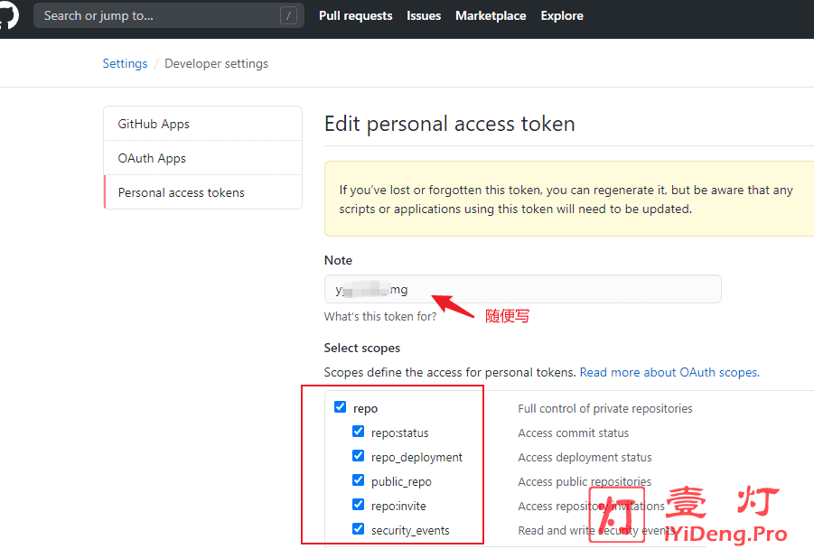The width and height of the screenshot is (814, 549).
Task: Uncheck the repo scope checkbox
Action: [x=340, y=407]
